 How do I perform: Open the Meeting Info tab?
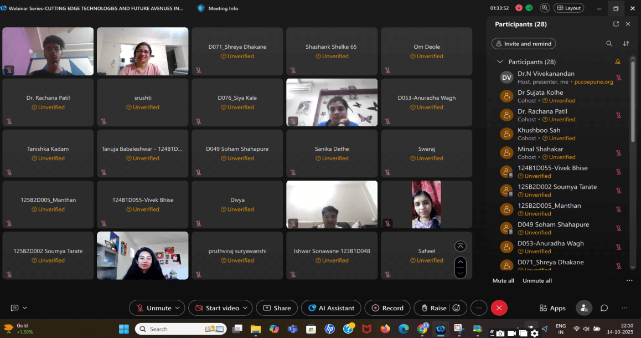[218, 8]
